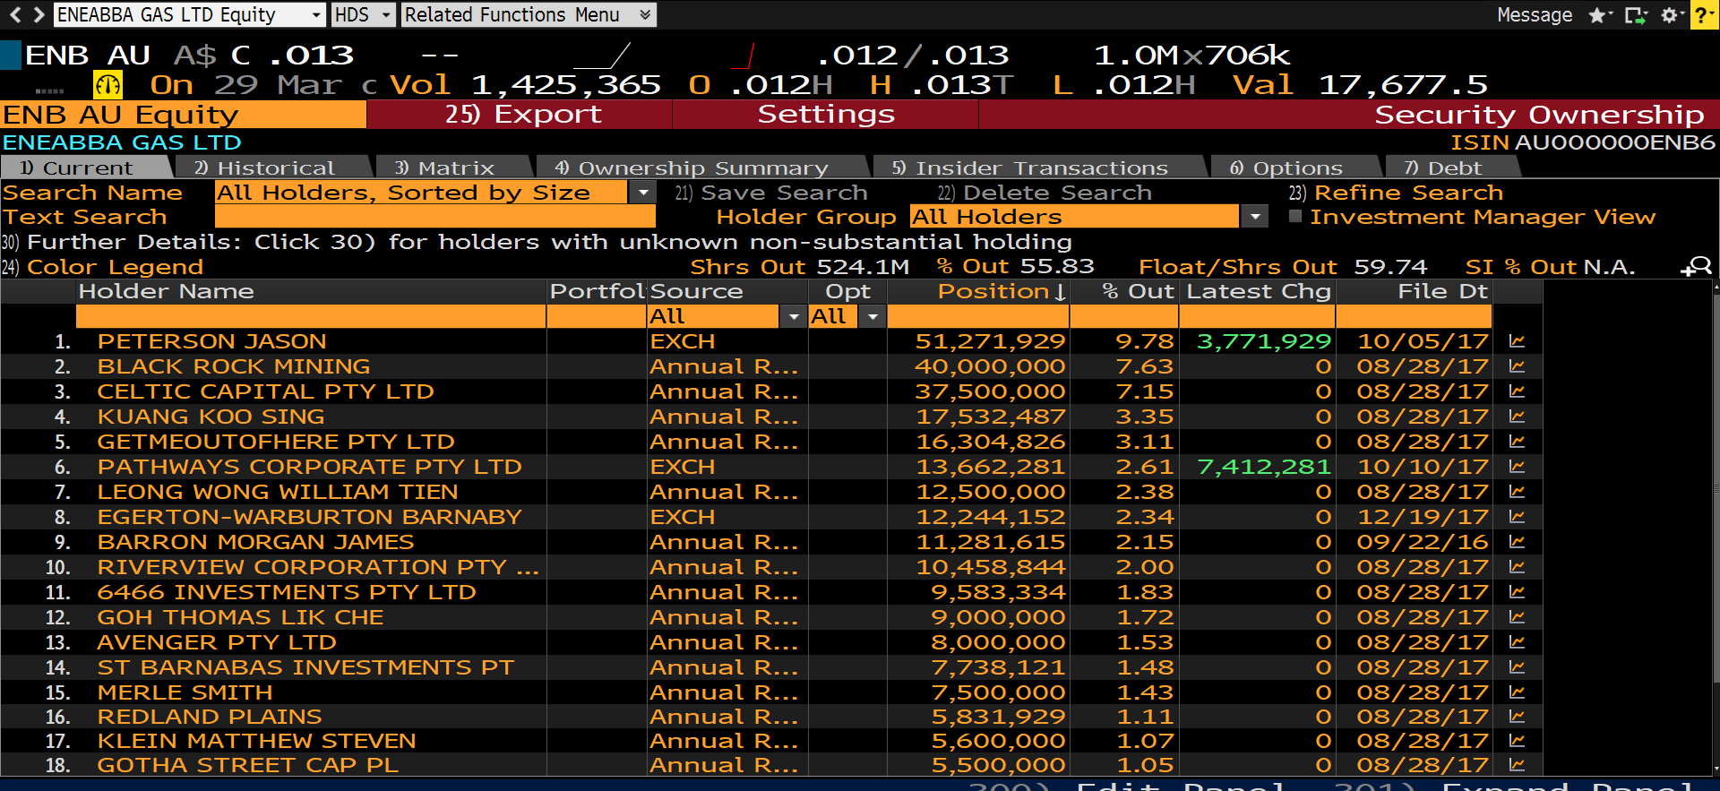Click 23) Refine Search

click(1396, 193)
